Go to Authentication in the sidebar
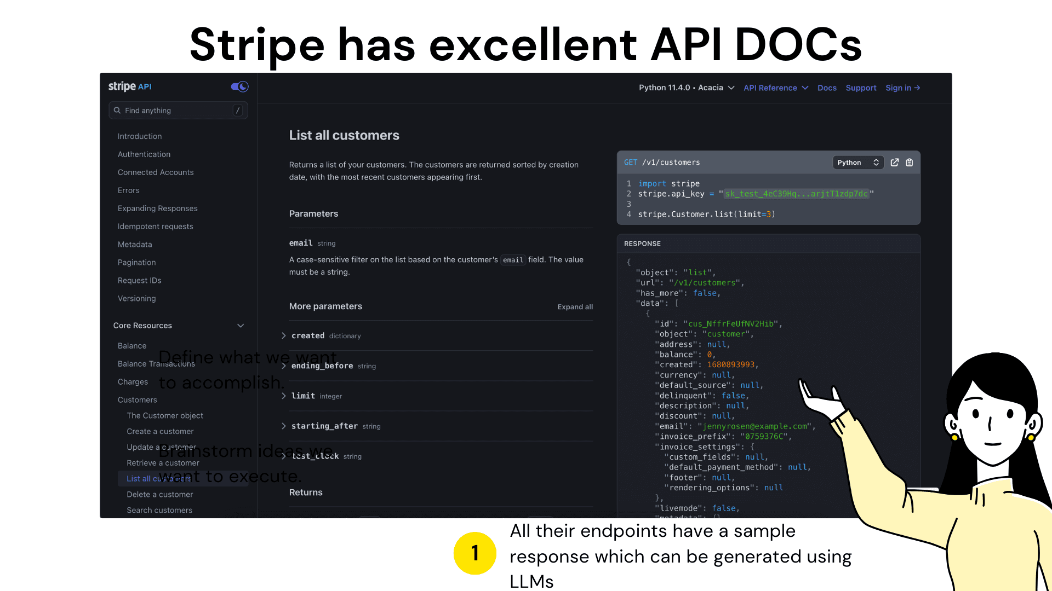Screen dimensions: 1052x591 tap(144, 154)
